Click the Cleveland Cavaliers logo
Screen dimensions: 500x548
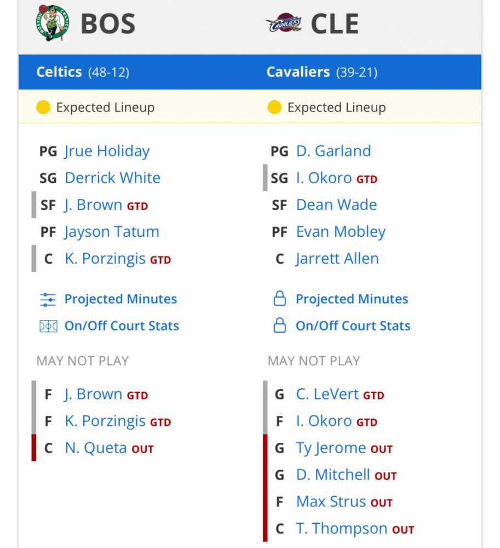point(284,24)
